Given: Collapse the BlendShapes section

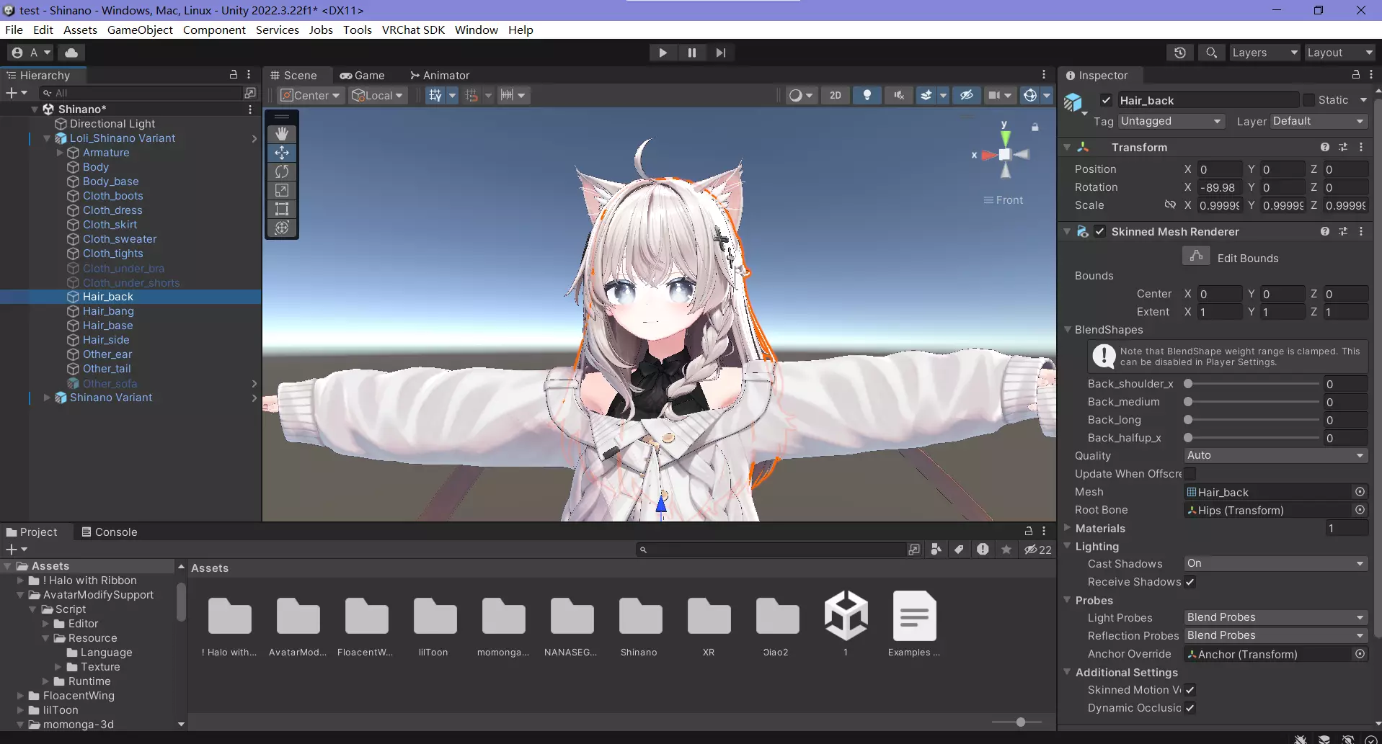Looking at the screenshot, I should pos(1067,330).
